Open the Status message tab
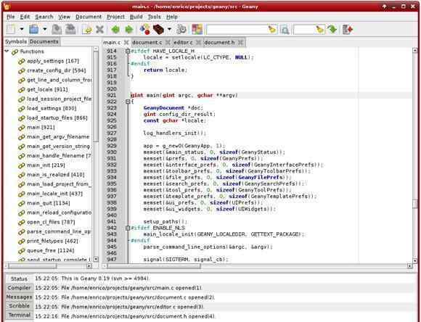Viewport: 421px width, 322px height. (19, 278)
